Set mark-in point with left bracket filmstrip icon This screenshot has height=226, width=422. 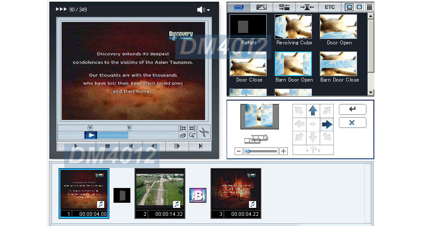click(183, 128)
